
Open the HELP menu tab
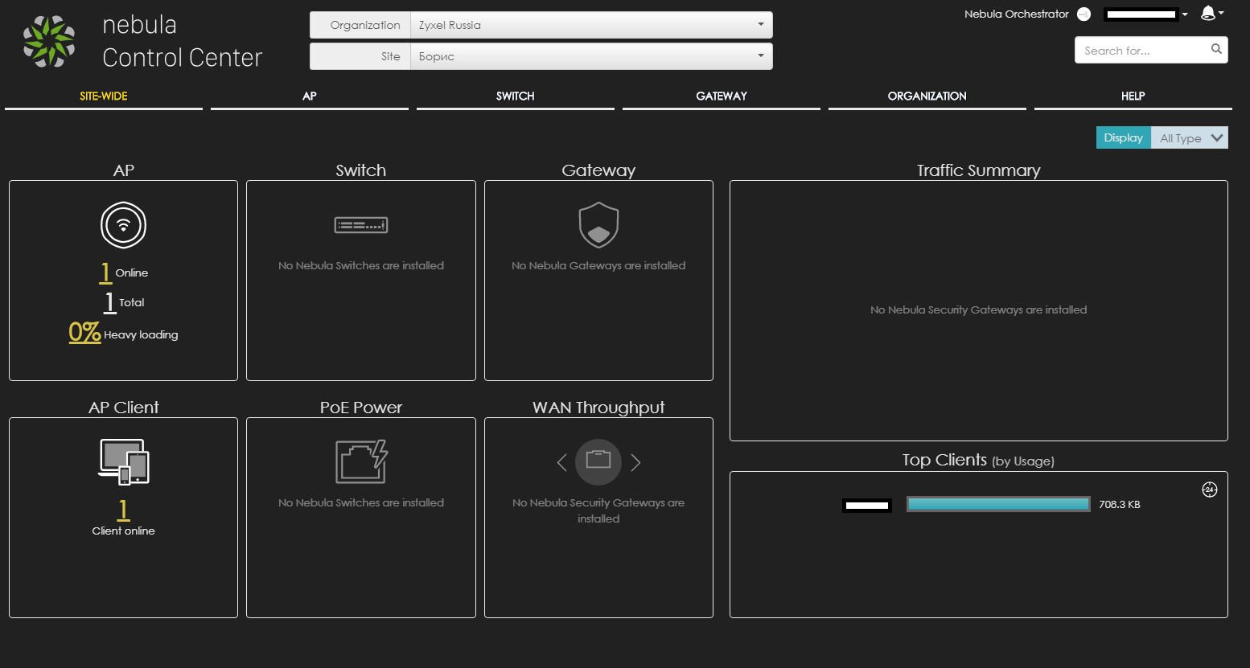pyautogui.click(x=1133, y=96)
